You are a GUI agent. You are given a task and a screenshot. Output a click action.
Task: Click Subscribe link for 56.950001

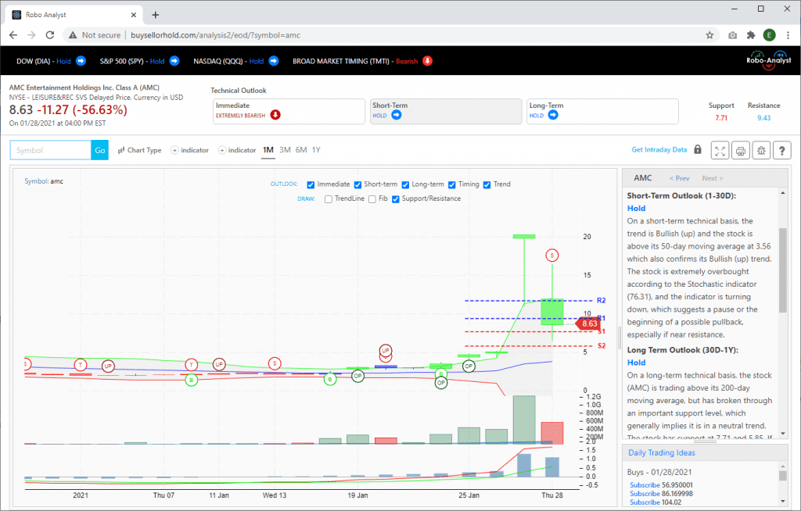pos(645,485)
